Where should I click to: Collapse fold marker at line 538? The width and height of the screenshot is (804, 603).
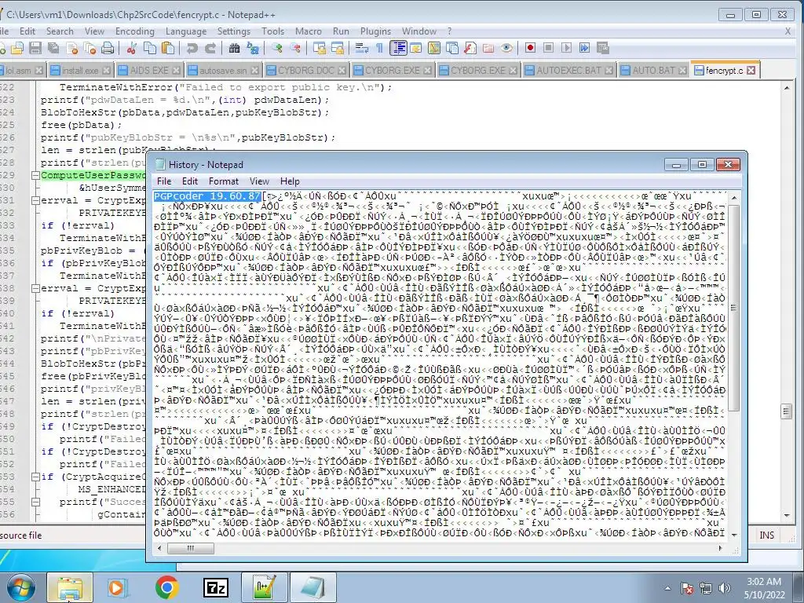tap(35, 288)
